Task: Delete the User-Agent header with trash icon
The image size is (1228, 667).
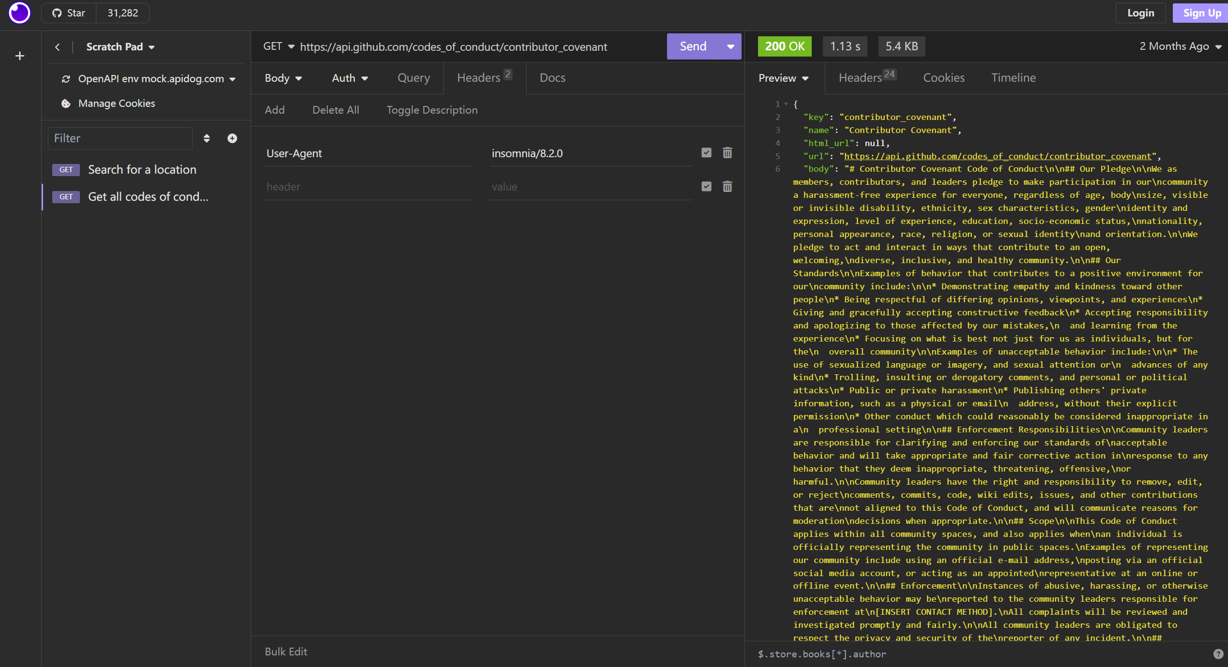Action: click(728, 153)
